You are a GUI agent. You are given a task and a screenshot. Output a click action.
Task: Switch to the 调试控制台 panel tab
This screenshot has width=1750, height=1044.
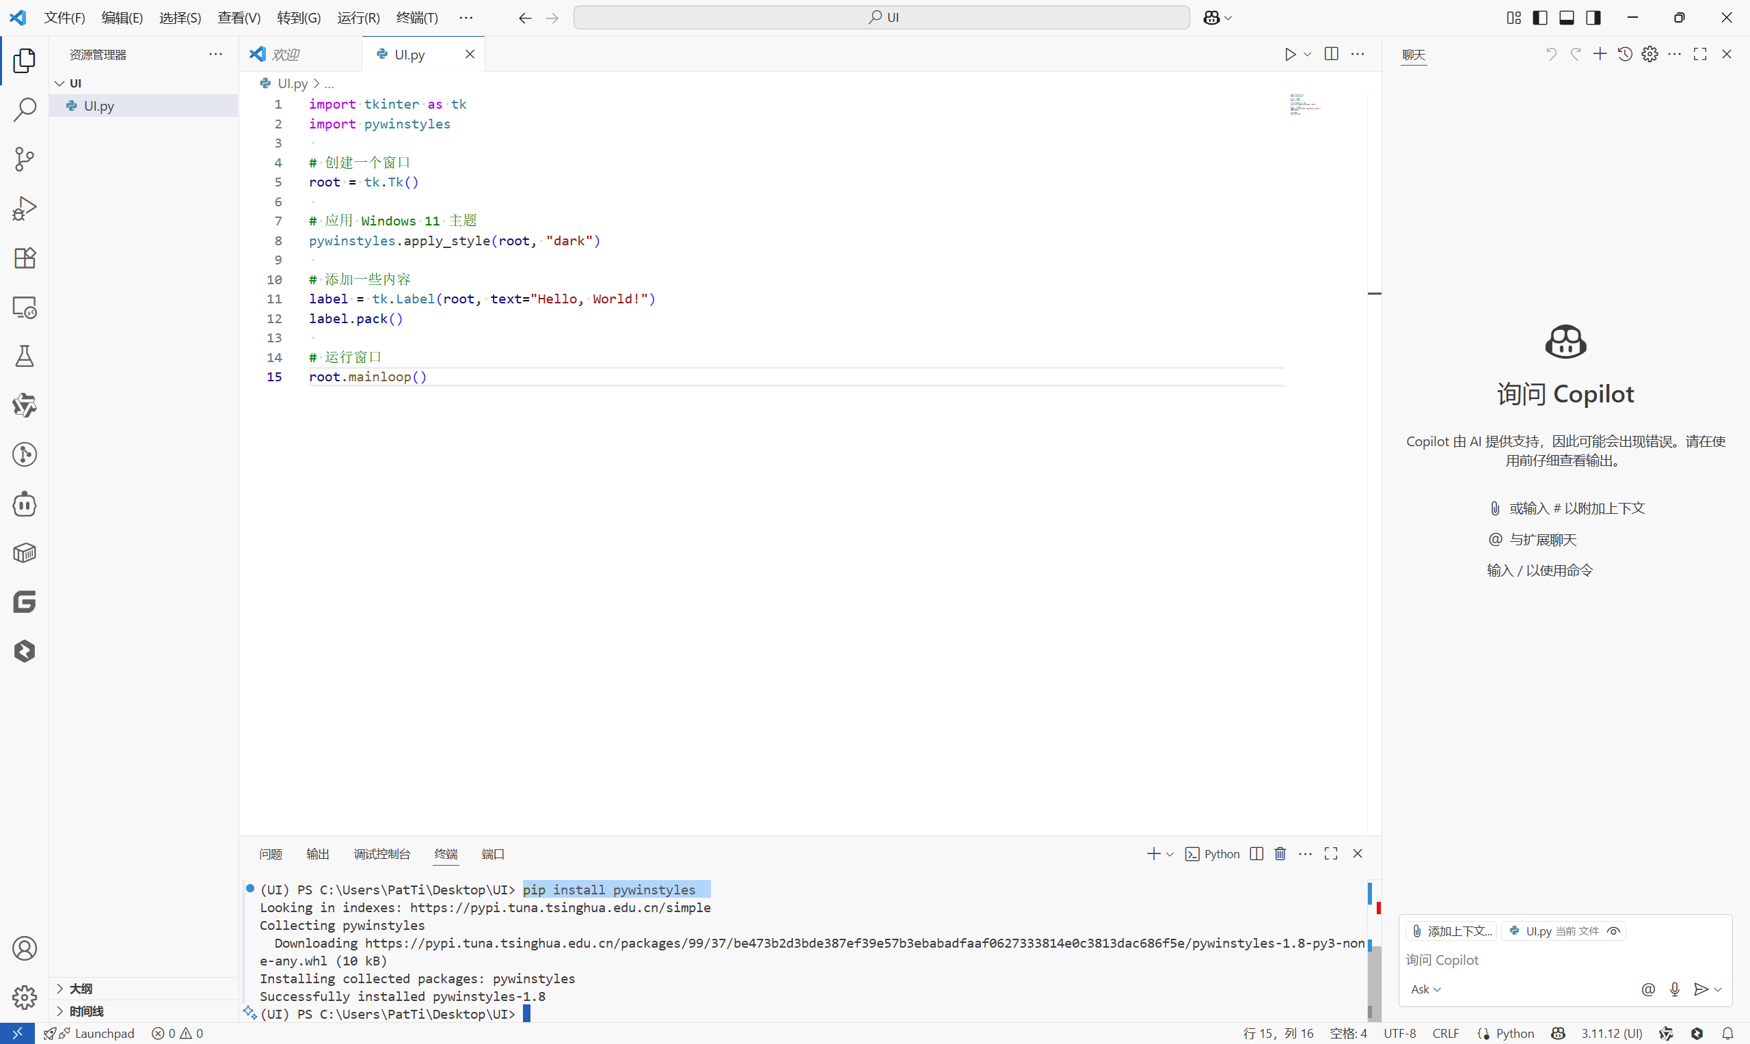382,854
